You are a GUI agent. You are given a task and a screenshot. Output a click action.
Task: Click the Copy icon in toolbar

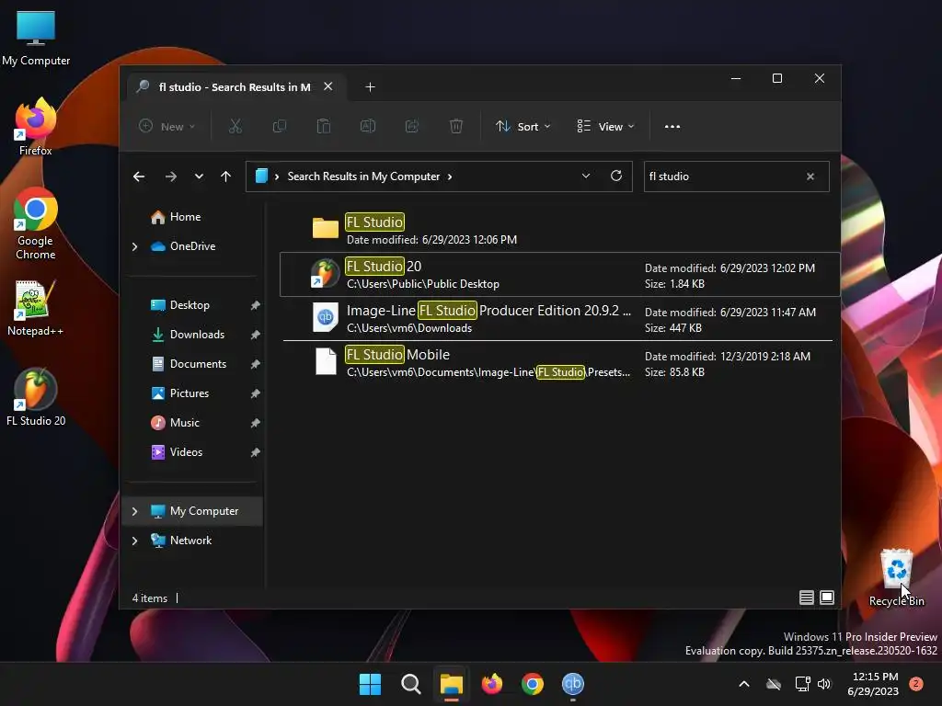[x=280, y=126]
